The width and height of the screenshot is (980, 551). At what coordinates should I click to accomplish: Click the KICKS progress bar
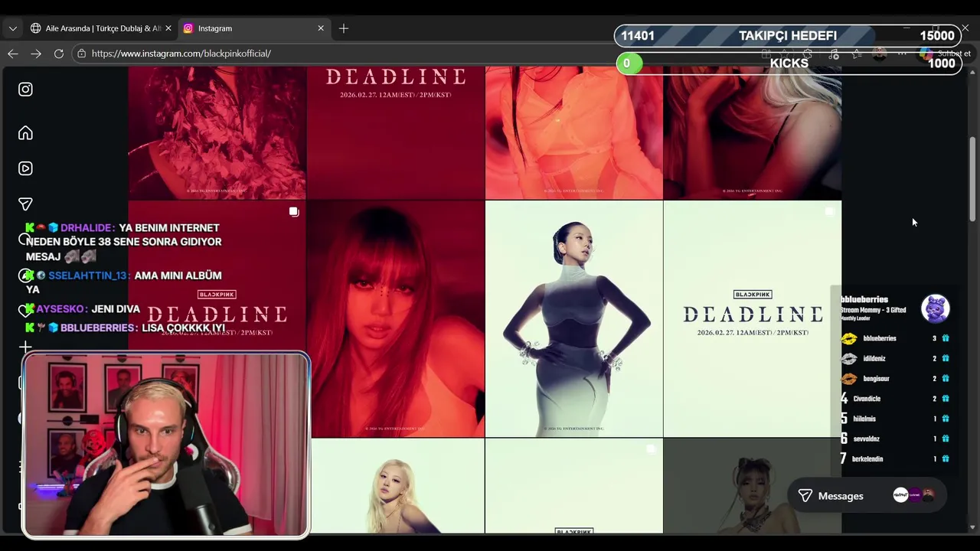789,63
